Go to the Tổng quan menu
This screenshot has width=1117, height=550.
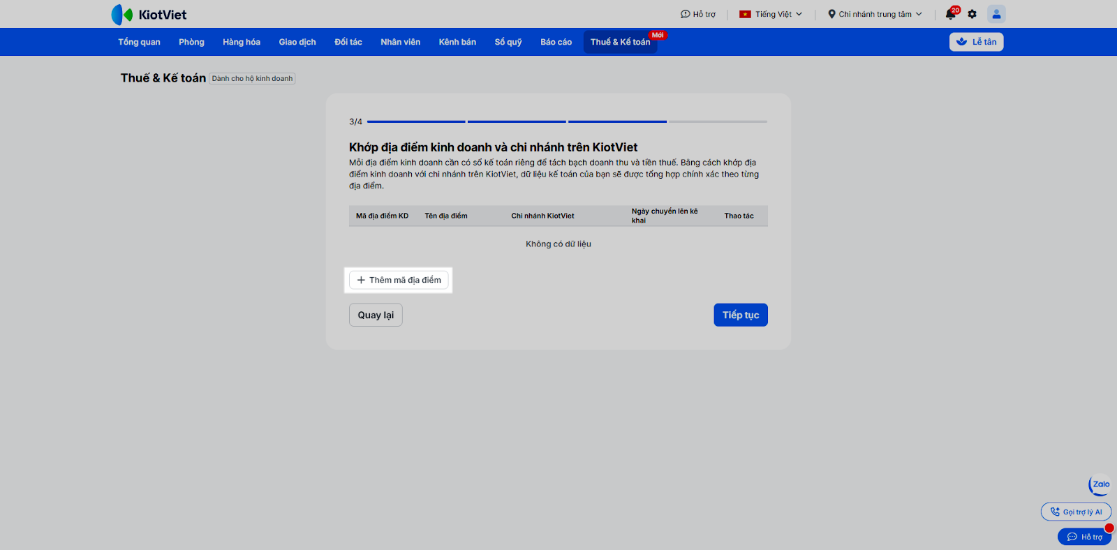(139, 42)
